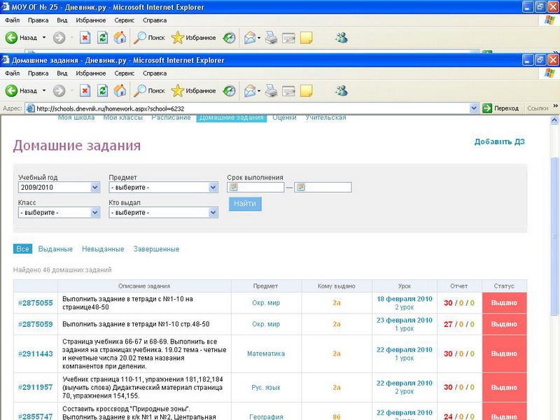Click the URL address bar field
This screenshot has width=560, height=420.
pos(252,108)
